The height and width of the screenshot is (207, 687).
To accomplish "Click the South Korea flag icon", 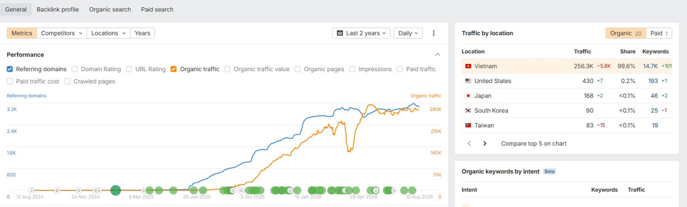I will (x=468, y=111).
